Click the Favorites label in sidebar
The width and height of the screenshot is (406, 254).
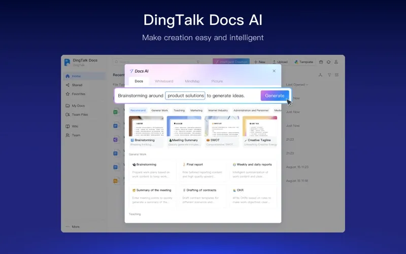[79, 94]
